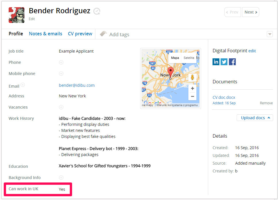Click the map terms link Warunki korzystania
The height and width of the screenshot is (200, 278).
coord(177,105)
